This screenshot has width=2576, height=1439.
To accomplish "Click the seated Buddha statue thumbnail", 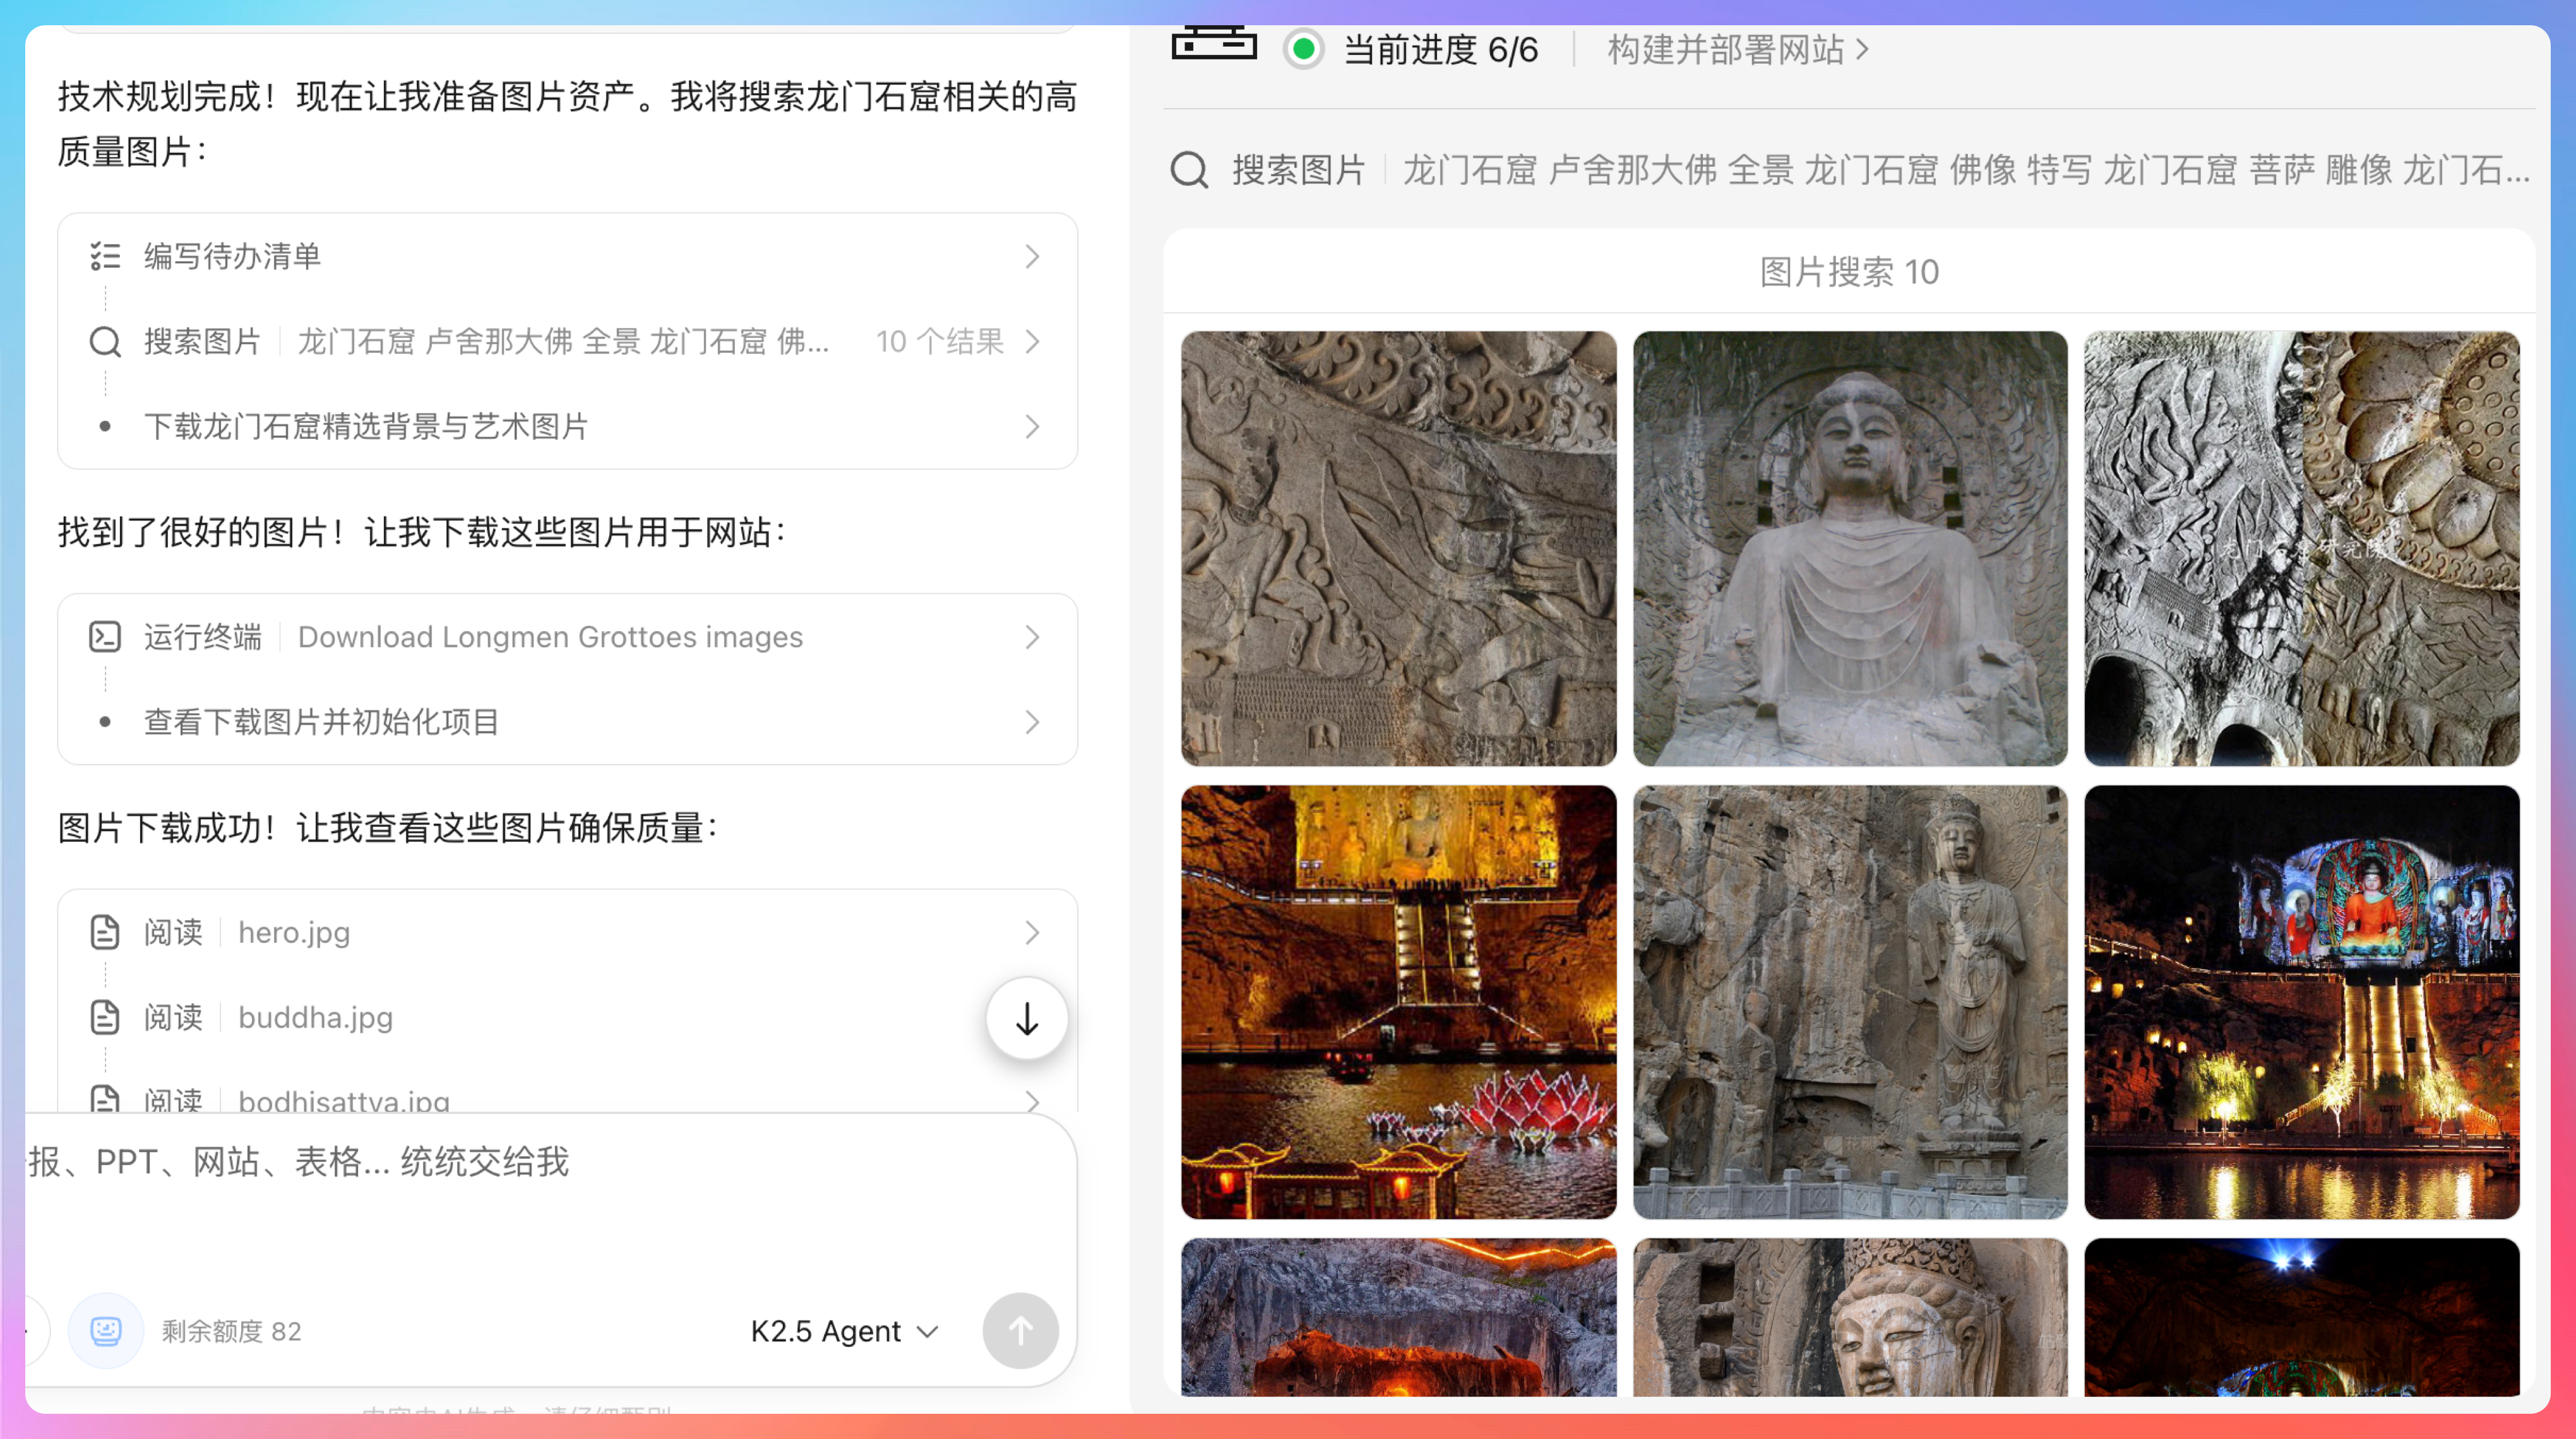I will click(x=1849, y=548).
